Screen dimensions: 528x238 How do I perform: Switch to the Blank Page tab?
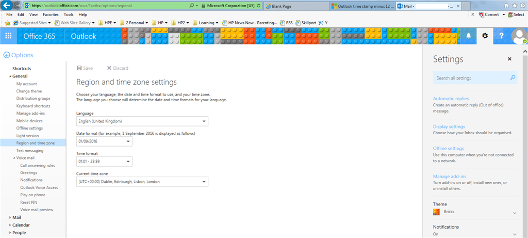[x=296, y=6]
